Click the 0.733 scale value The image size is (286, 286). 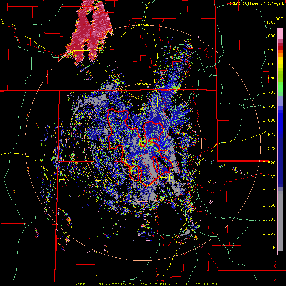pyautogui.click(x=269, y=106)
